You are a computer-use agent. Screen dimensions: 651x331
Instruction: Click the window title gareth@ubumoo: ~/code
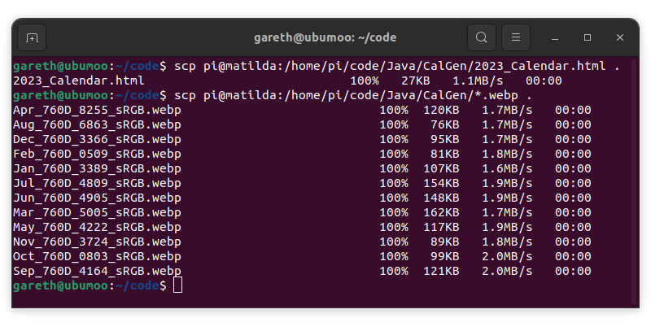click(x=325, y=37)
